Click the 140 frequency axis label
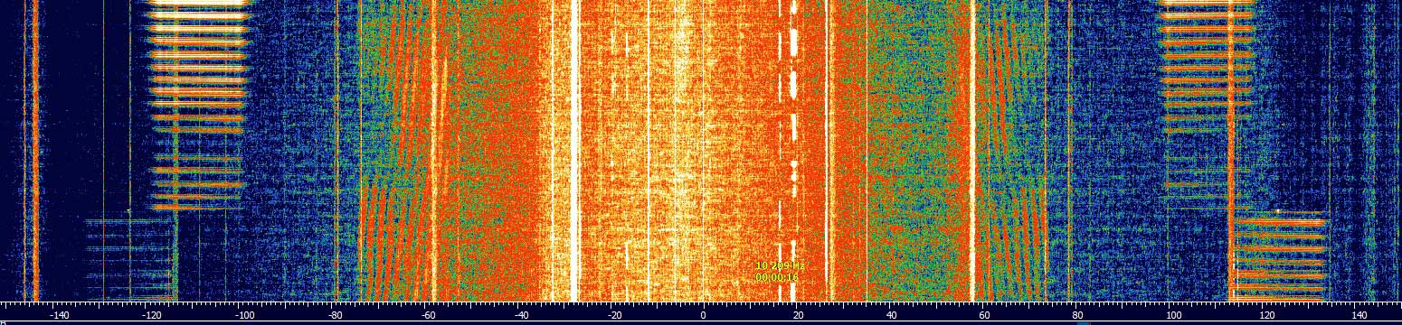The height and width of the screenshot is (325, 1402). tap(1359, 315)
